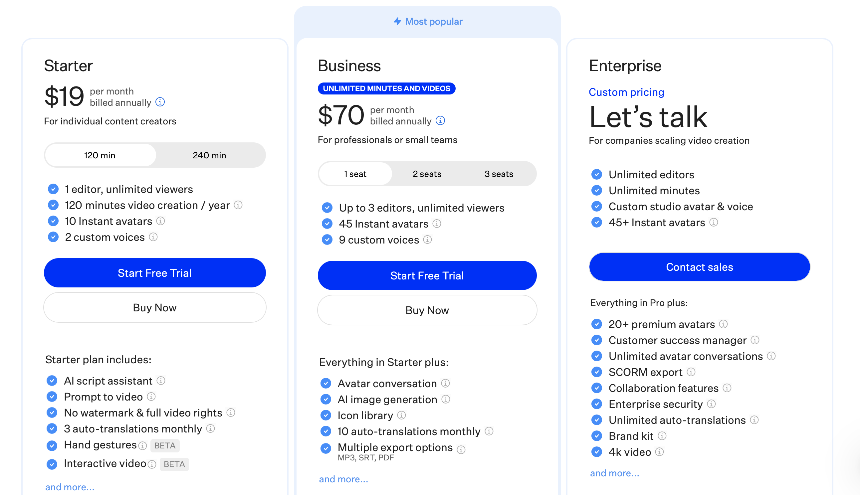The image size is (860, 495).
Task: Click the Custom pricing link
Action: coord(626,92)
